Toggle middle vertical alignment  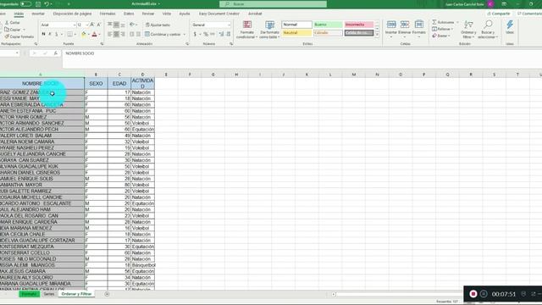pos(117,25)
